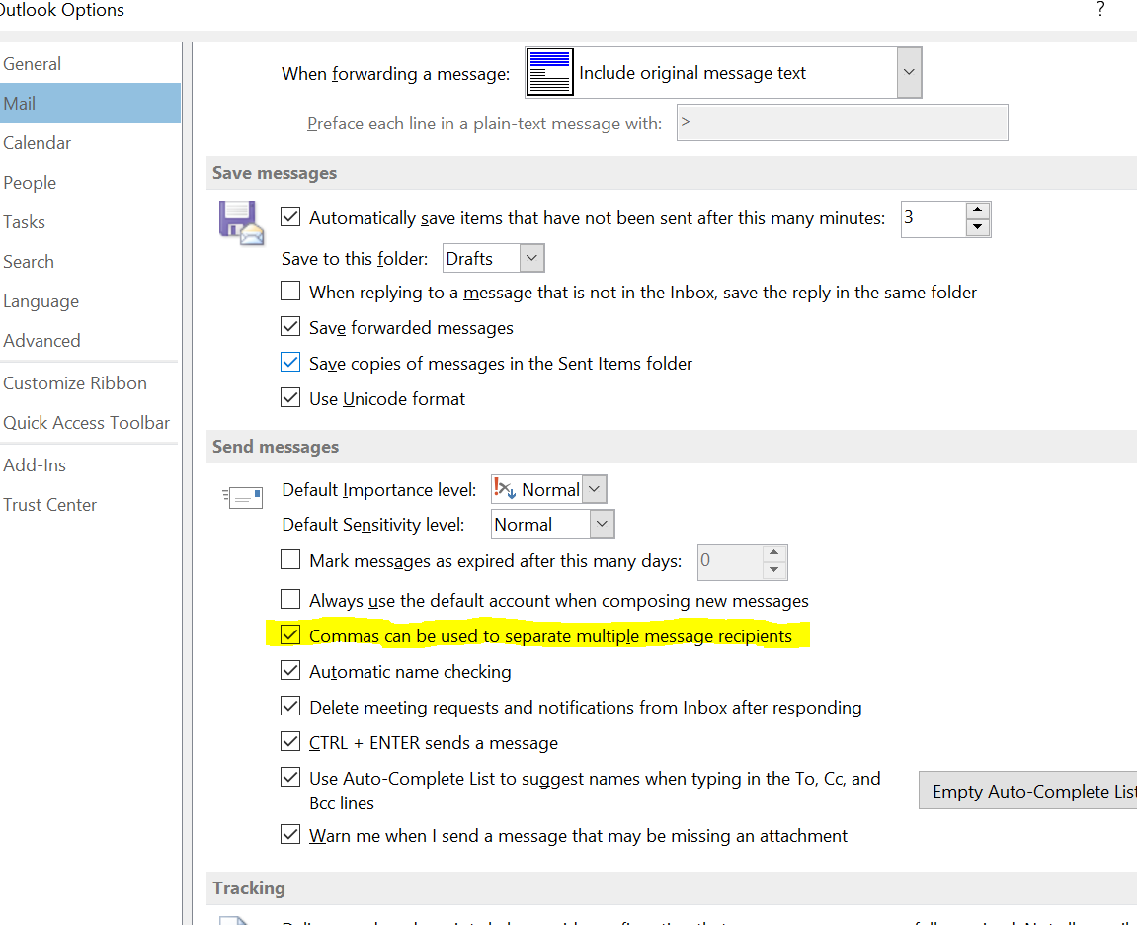Screen dimensions: 1137x925
Task: Click the help question mark icon
Action: click(x=1100, y=10)
